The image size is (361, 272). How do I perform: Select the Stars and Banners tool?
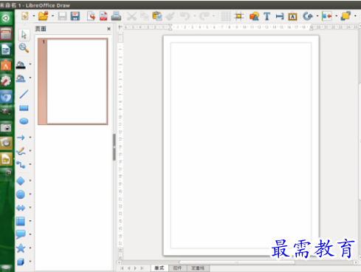(21, 248)
